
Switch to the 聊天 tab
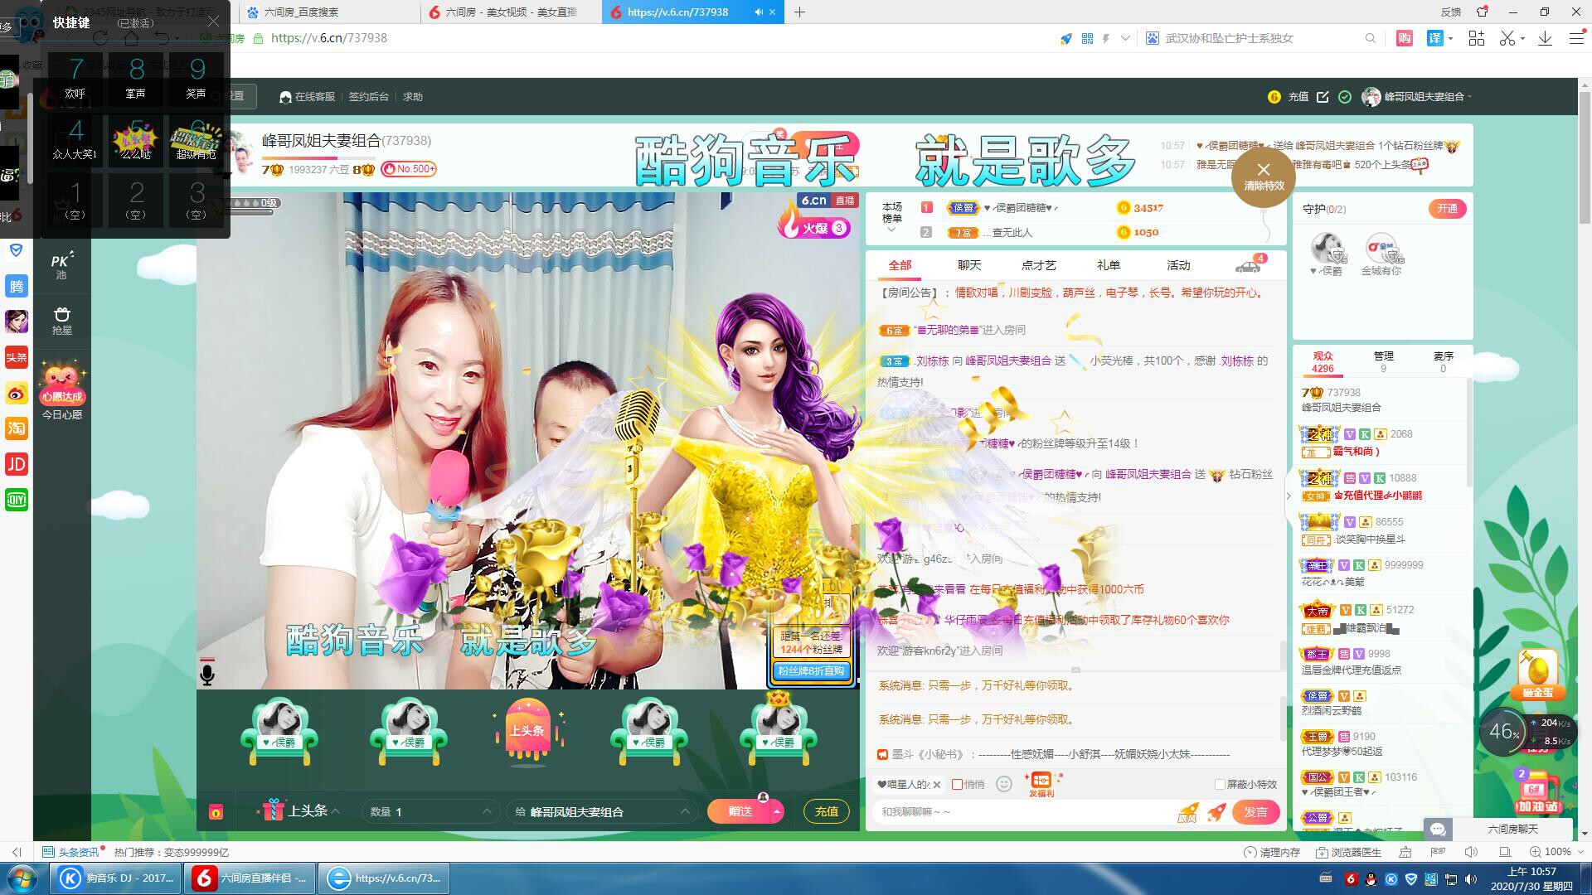coord(969,265)
